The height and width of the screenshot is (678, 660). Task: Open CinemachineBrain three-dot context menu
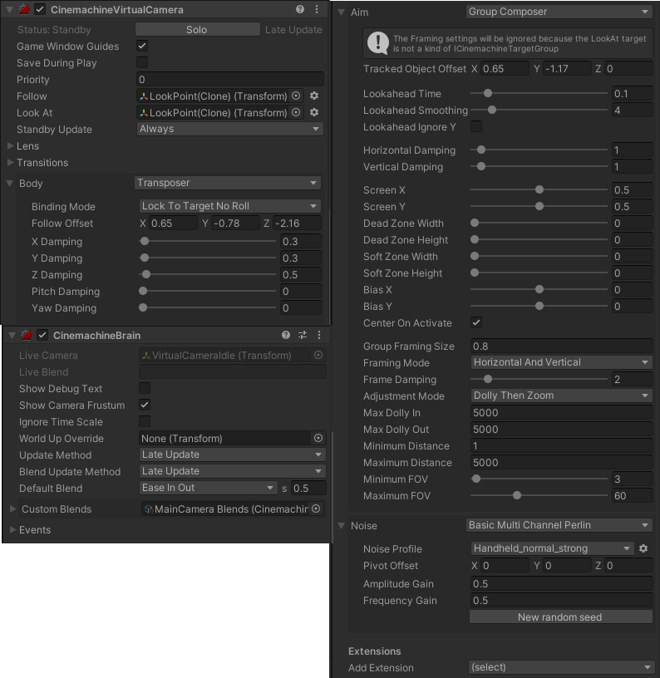click(319, 335)
